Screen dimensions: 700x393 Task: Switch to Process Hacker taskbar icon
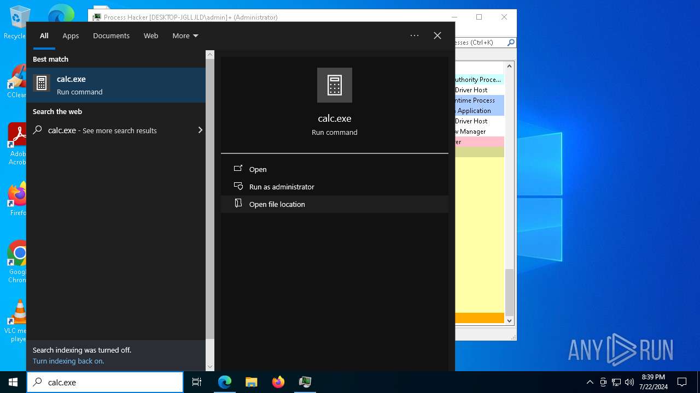[305, 382]
